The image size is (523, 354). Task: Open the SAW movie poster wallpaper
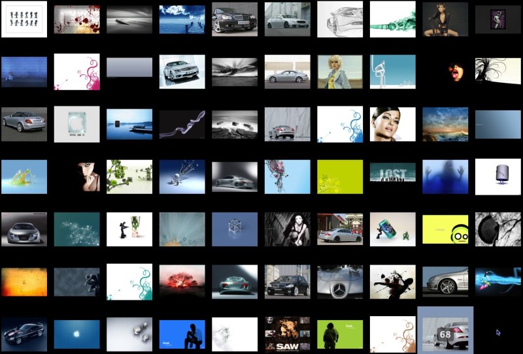[x=288, y=334]
